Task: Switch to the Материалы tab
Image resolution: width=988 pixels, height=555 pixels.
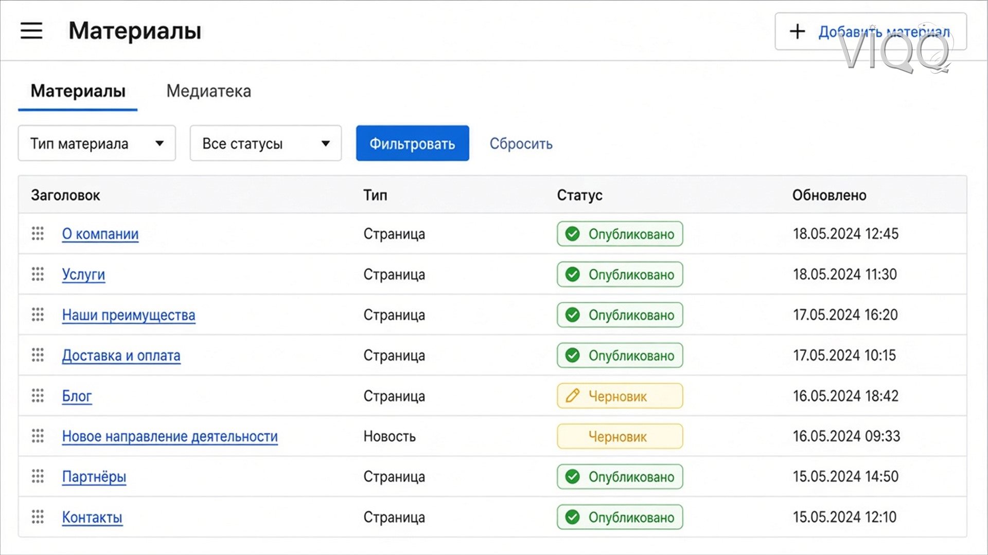Action: tap(78, 91)
